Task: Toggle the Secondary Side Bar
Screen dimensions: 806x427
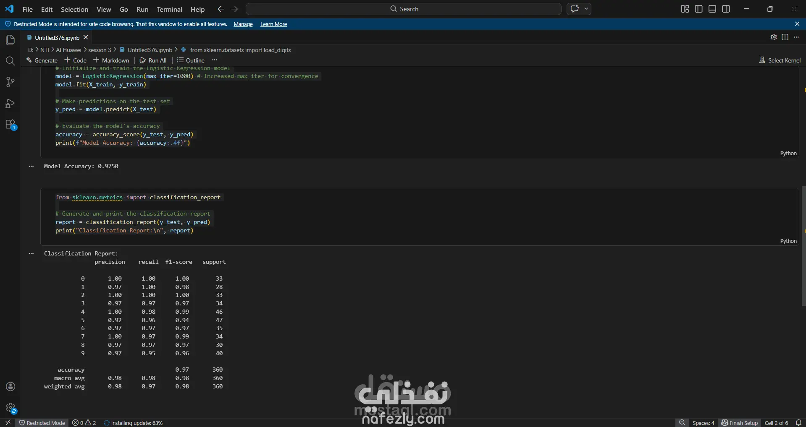Action: (726, 9)
